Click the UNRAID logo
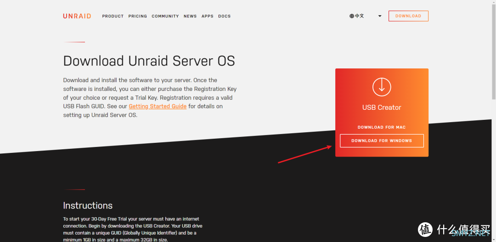The height and width of the screenshot is (242, 496). click(x=77, y=16)
